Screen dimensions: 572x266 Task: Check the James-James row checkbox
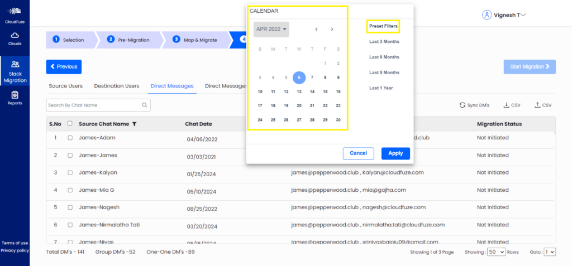point(70,156)
